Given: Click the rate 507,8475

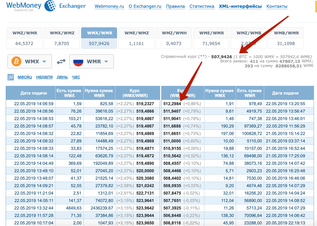Looking at the screenshot, I should tap(172, 193).
